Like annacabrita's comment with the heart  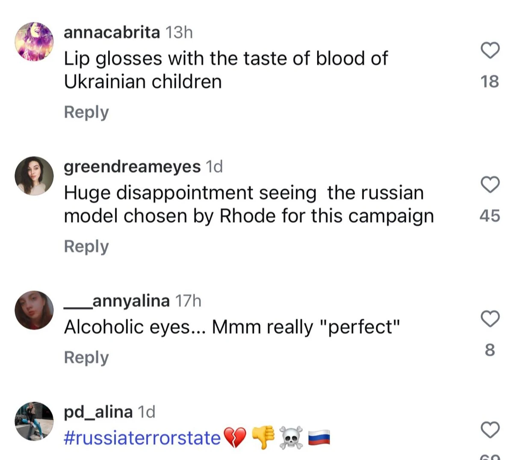tap(490, 50)
